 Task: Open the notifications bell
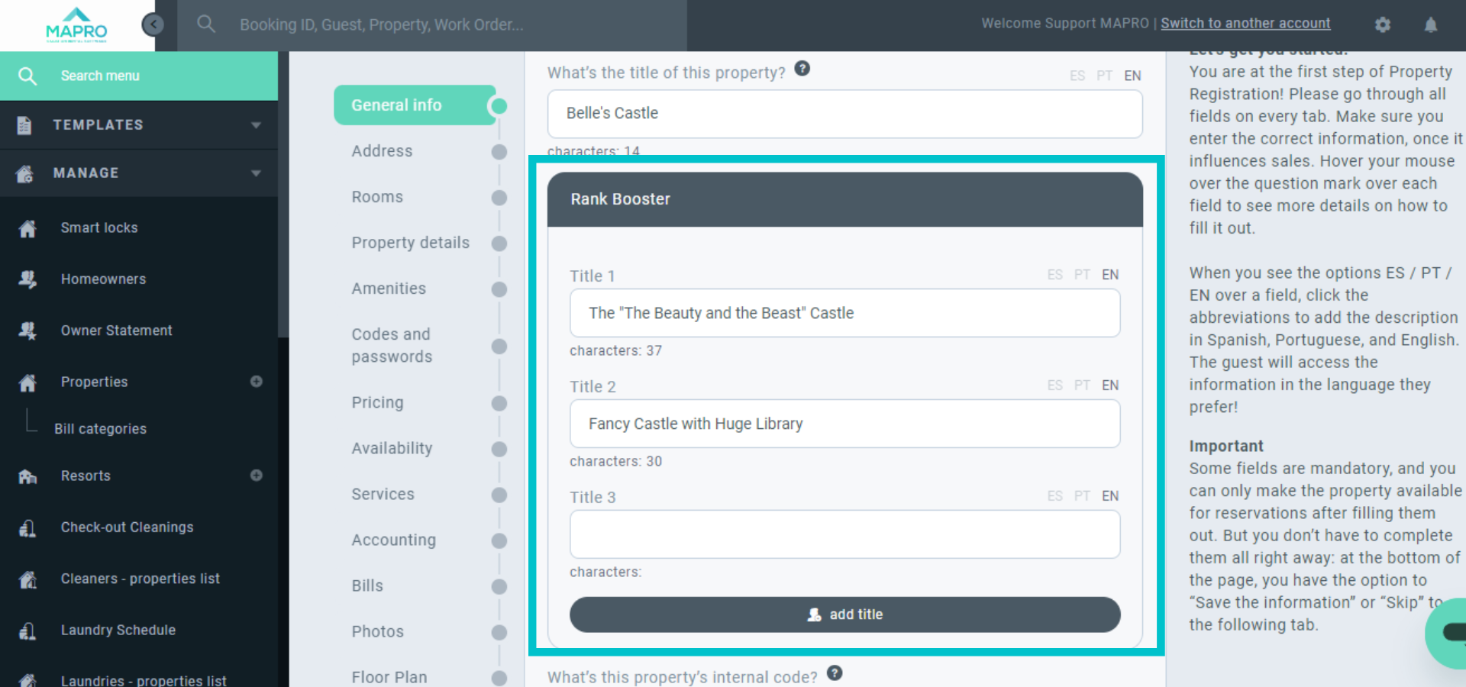(x=1430, y=24)
